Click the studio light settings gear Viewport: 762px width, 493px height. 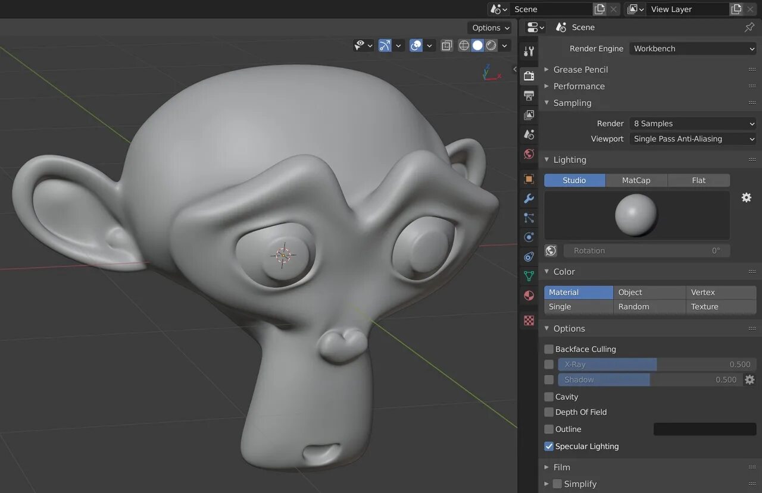point(746,197)
